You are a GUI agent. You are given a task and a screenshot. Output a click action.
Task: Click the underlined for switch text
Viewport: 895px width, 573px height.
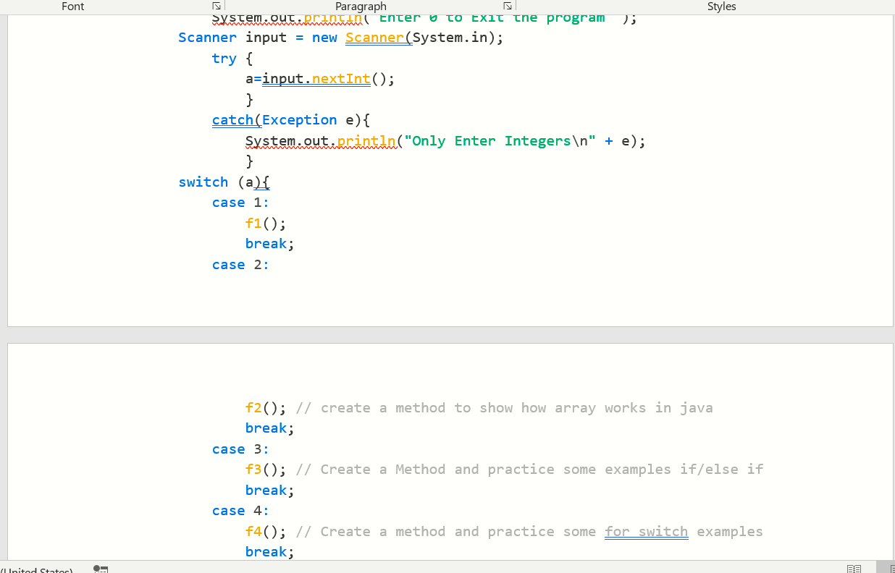(646, 531)
